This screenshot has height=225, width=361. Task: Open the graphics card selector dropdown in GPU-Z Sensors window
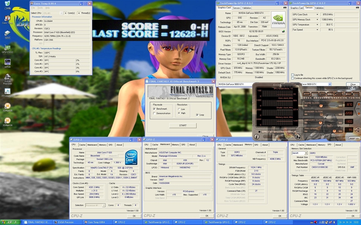[330, 84]
